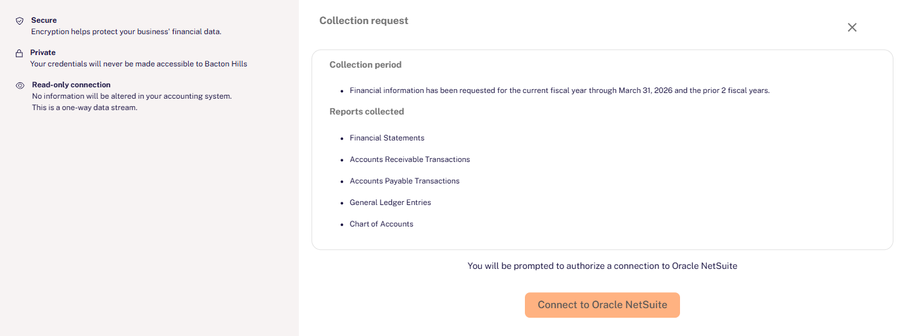Click the fiscal year collection period sentence
This screenshot has height=336, width=901.
pos(559,90)
